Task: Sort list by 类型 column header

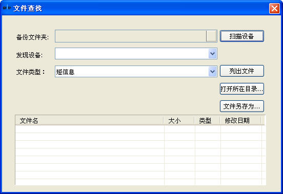Action: (207, 120)
